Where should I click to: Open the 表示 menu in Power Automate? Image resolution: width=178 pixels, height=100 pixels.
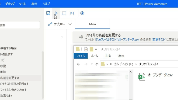pyautogui.click(x=34, y=4)
